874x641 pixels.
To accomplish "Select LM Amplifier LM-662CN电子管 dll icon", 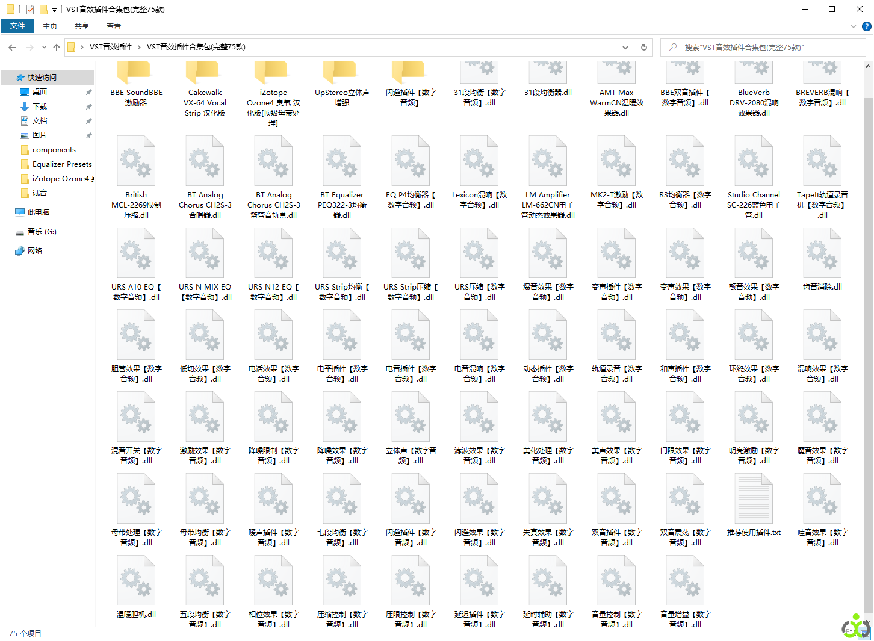I will tap(548, 161).
